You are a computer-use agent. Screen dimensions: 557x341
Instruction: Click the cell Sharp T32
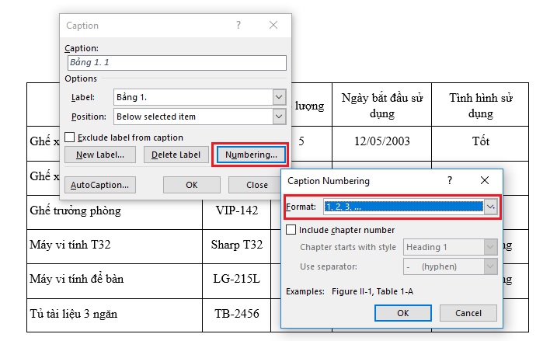(x=237, y=245)
